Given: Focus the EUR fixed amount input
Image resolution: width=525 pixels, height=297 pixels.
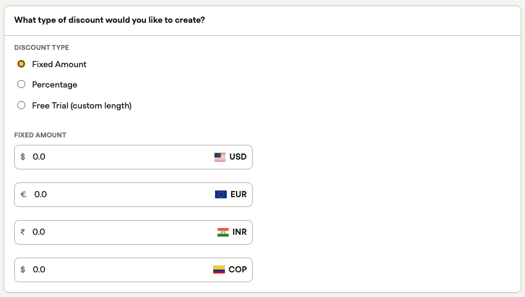Looking at the screenshot, I should (117, 194).
